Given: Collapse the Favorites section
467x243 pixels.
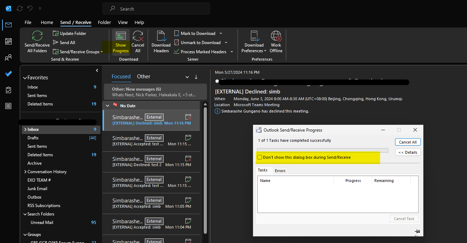Looking at the screenshot, I should point(25,78).
